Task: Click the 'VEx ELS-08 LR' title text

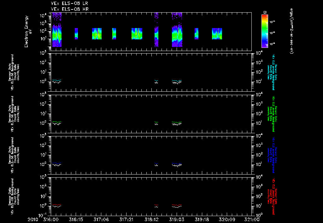Action: pos(69,3)
